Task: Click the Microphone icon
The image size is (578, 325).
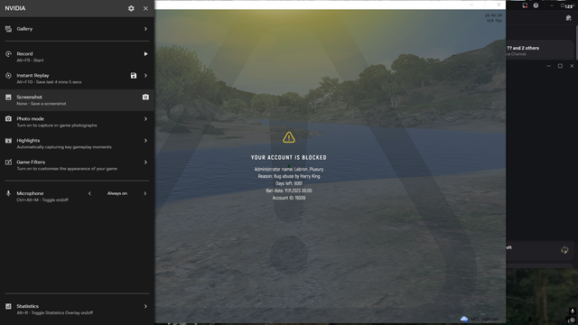Action: click(x=8, y=193)
